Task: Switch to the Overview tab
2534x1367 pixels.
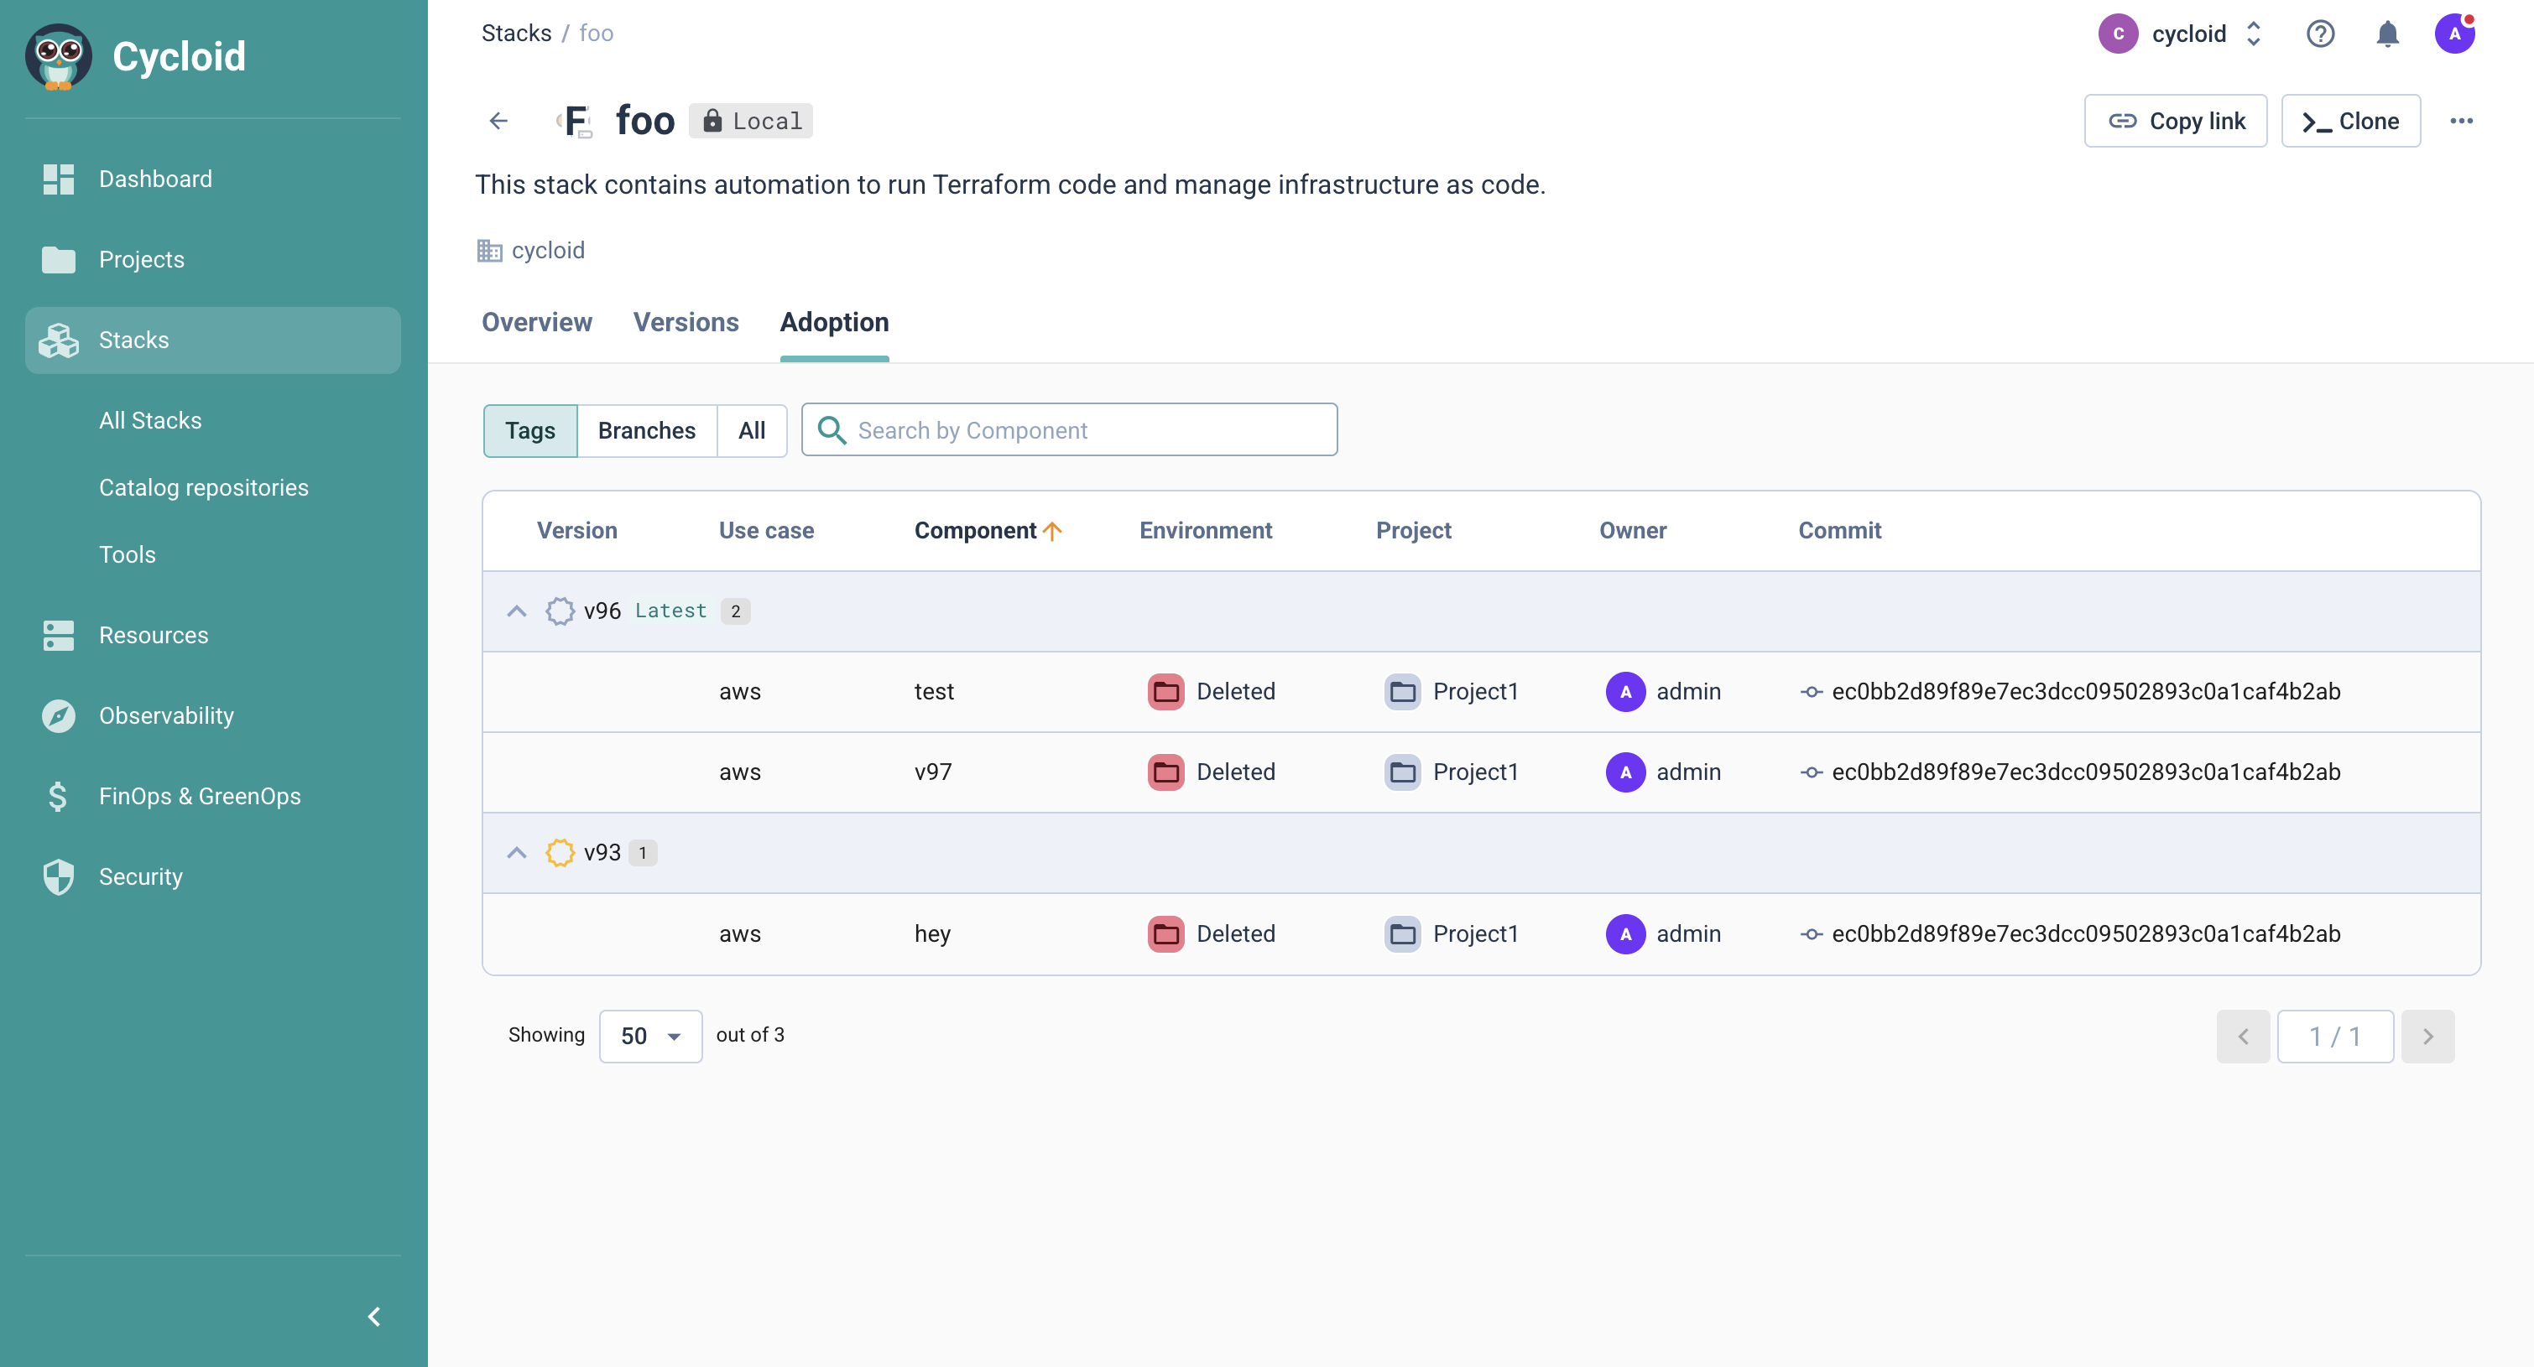Action: 537,321
